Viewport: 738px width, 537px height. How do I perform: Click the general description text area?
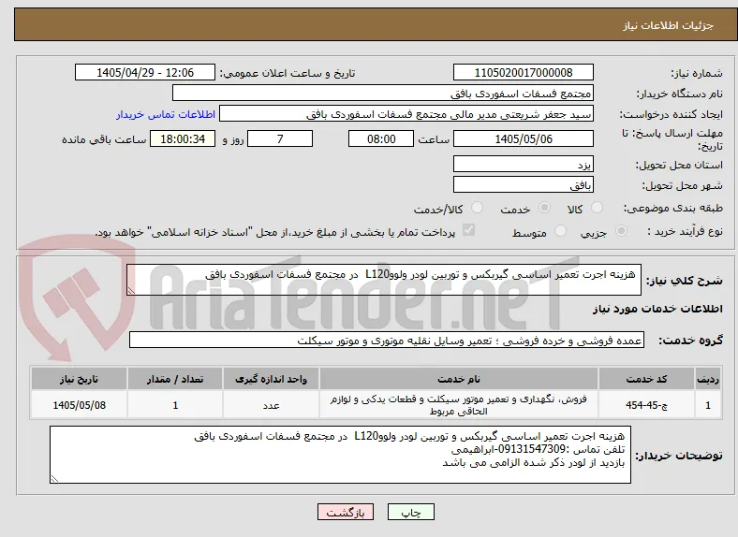384,280
